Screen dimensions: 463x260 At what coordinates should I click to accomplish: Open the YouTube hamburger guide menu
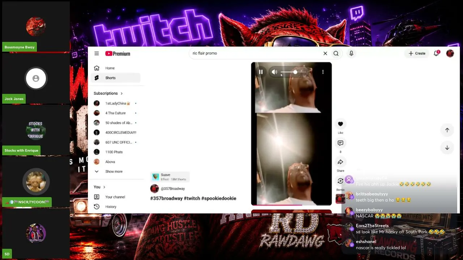pyautogui.click(x=97, y=53)
